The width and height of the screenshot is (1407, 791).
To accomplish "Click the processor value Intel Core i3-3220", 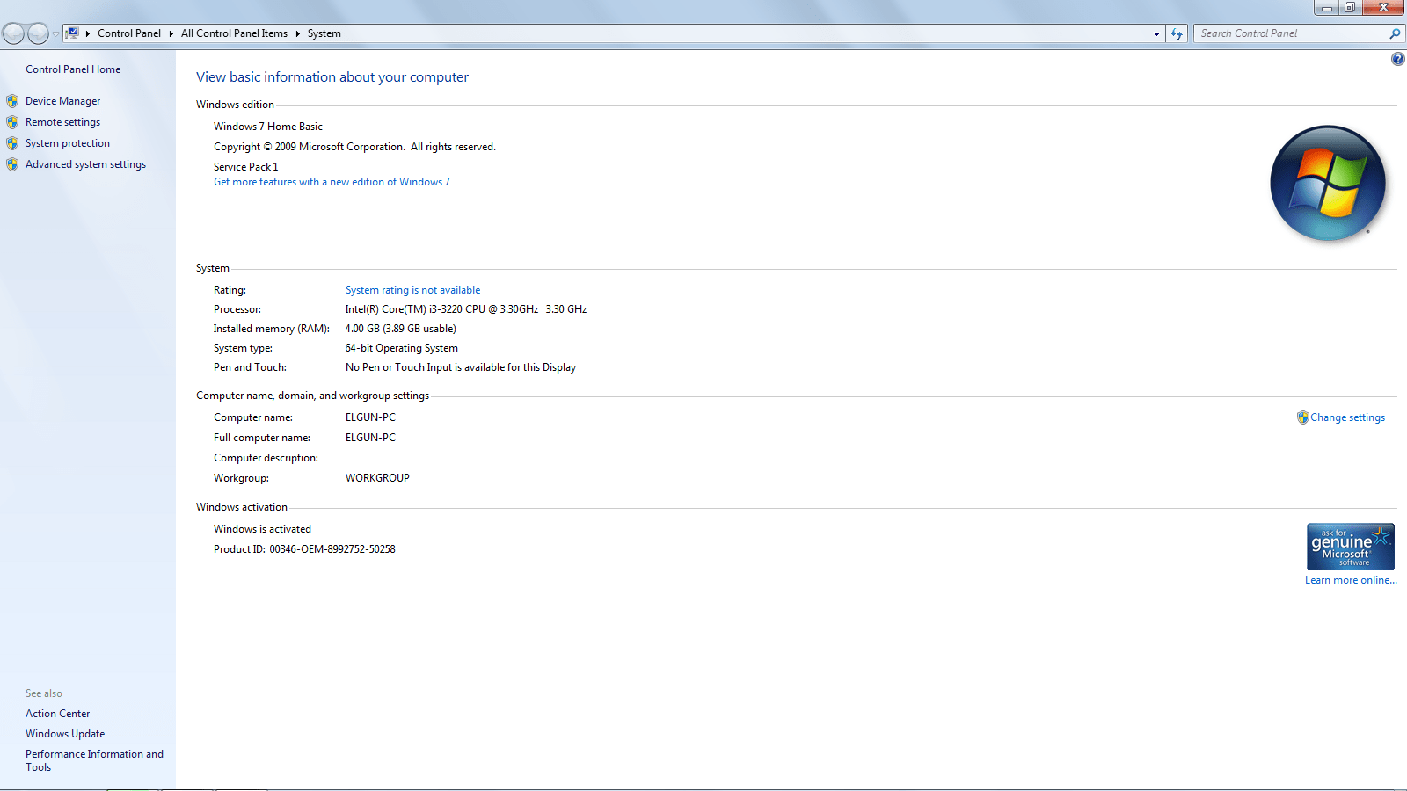I will [x=466, y=309].
